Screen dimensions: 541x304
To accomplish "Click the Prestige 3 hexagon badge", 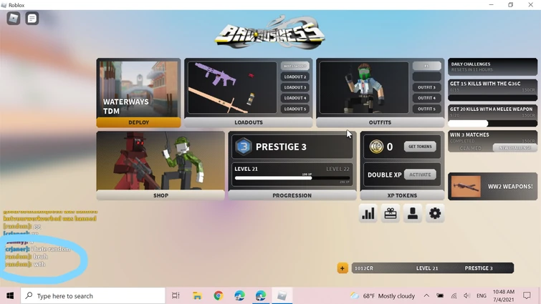I will point(244,147).
